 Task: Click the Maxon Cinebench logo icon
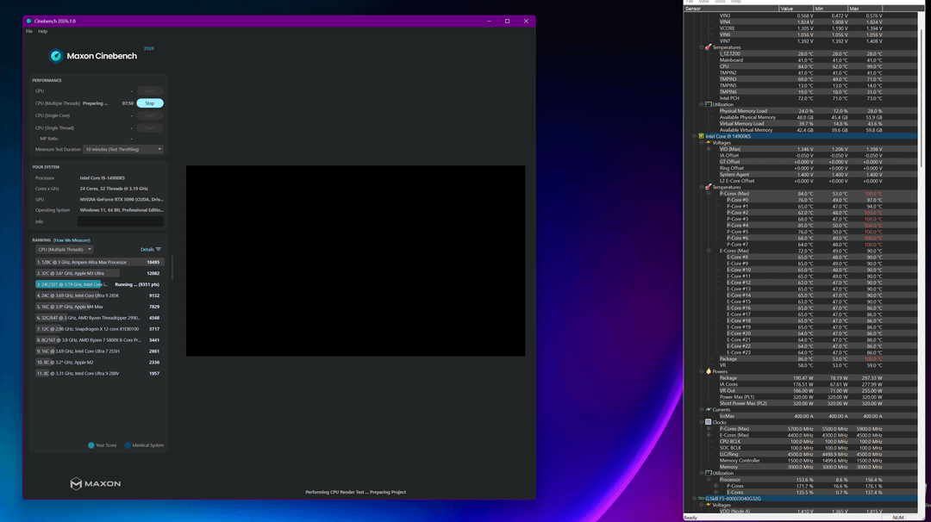click(x=56, y=56)
